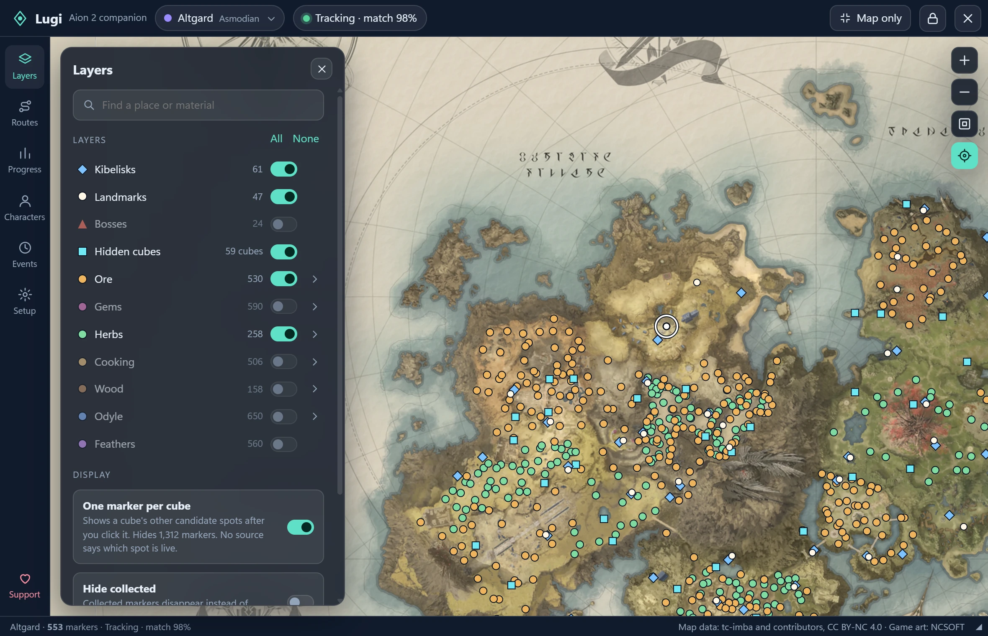
Task: Disable One marker per cube option
Action: point(301,527)
